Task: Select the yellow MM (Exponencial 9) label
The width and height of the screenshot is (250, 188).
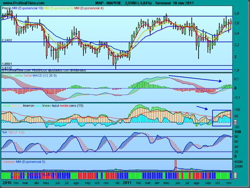Action: pos(59,8)
